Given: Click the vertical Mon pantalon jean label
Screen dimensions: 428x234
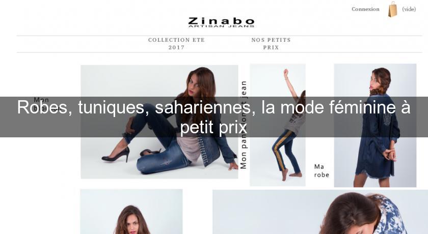Looking at the screenshot, I should [x=244, y=125].
